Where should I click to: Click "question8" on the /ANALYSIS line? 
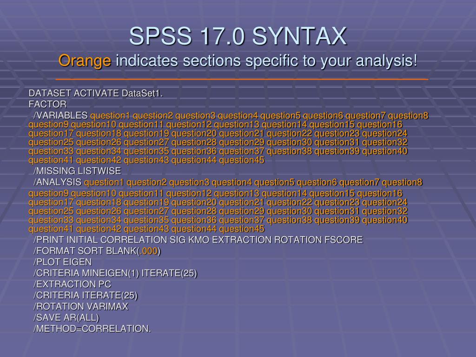(402, 182)
